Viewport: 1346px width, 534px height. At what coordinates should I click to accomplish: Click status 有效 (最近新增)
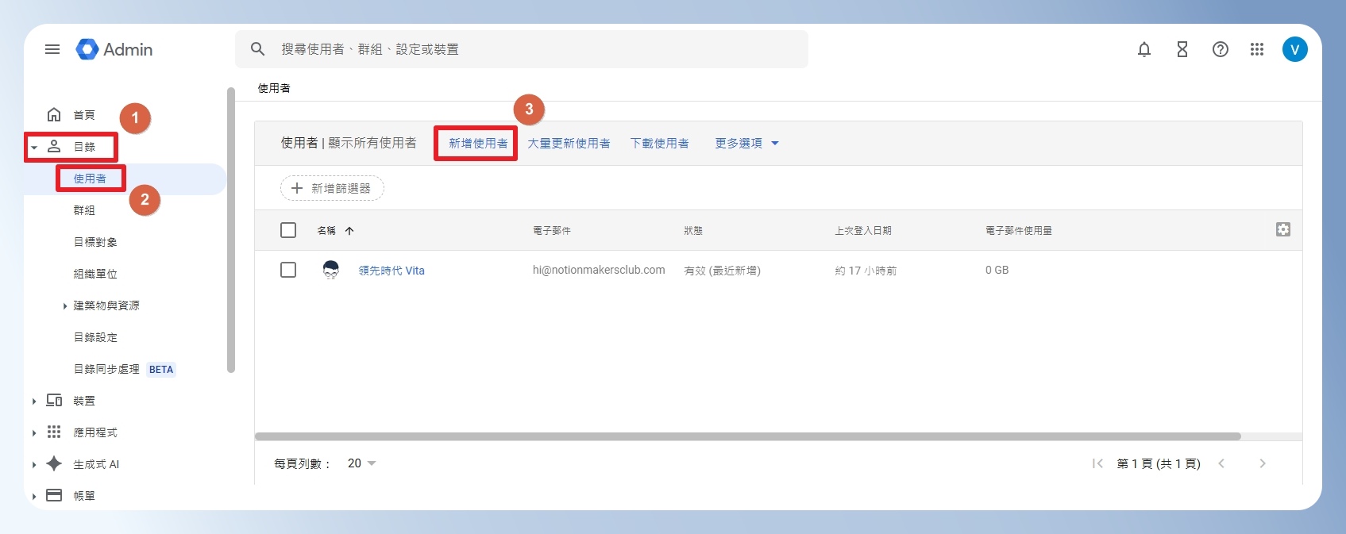[722, 271]
